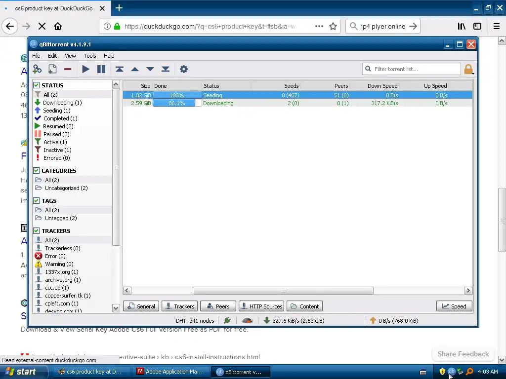Viewport: 506px width, 379px height.
Task: Filter by Resumed (2) status
Action: (58, 126)
